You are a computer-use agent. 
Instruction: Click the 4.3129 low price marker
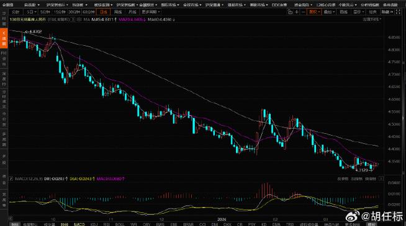point(364,170)
